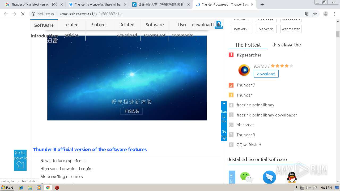
Task: Click the webmaster tag button
Action: point(291,29)
